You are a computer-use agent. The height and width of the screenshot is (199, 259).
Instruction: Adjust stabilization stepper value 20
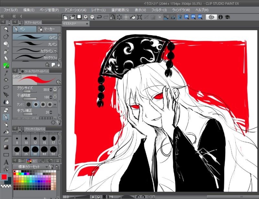tap(51, 112)
